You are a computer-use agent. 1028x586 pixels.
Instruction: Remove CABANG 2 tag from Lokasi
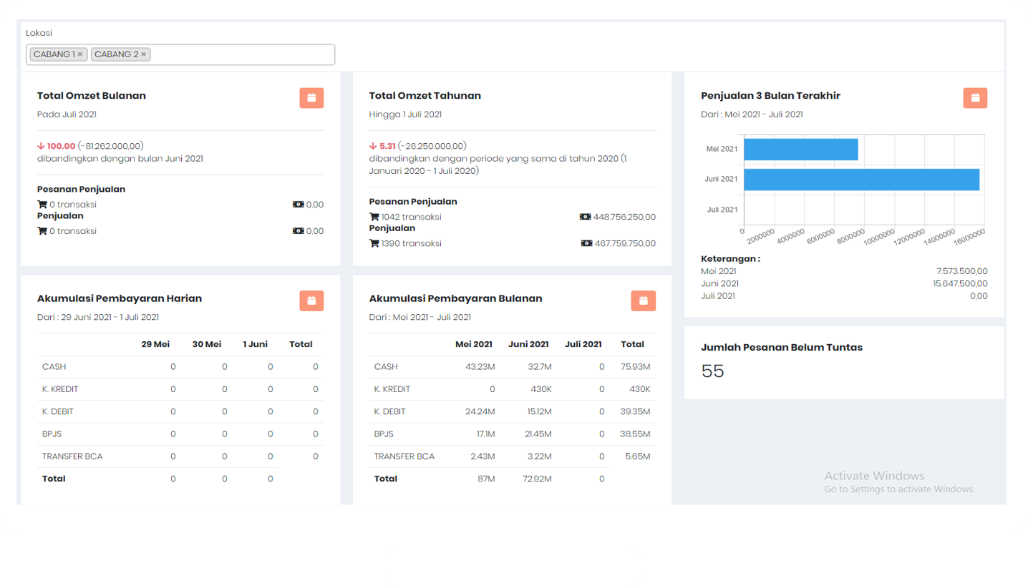coord(143,54)
